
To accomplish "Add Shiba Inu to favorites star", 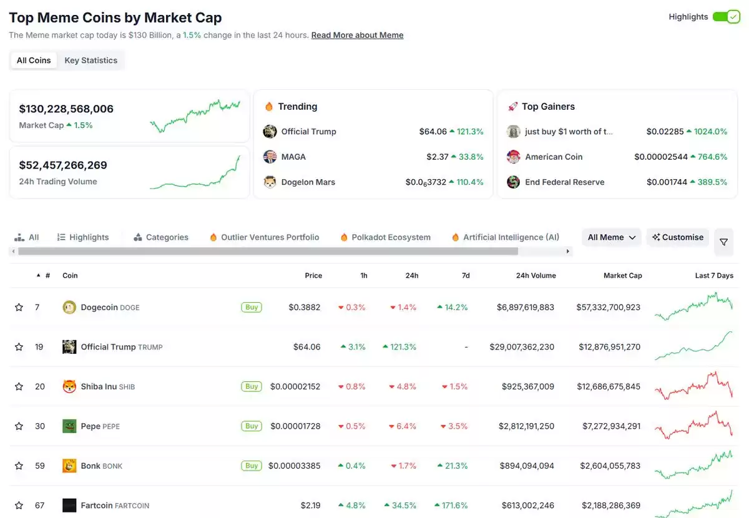I will (19, 386).
